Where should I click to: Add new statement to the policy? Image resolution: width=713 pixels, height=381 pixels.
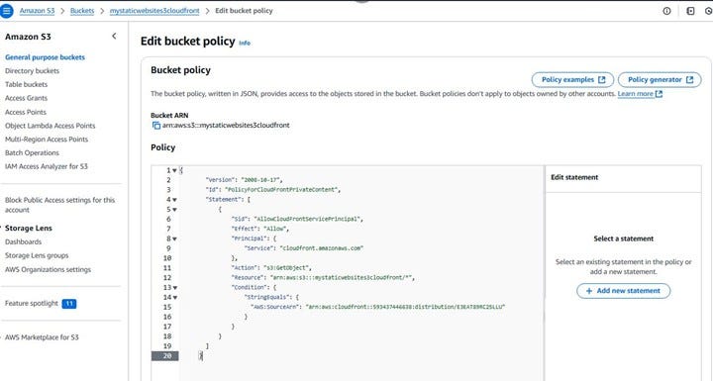(x=623, y=291)
